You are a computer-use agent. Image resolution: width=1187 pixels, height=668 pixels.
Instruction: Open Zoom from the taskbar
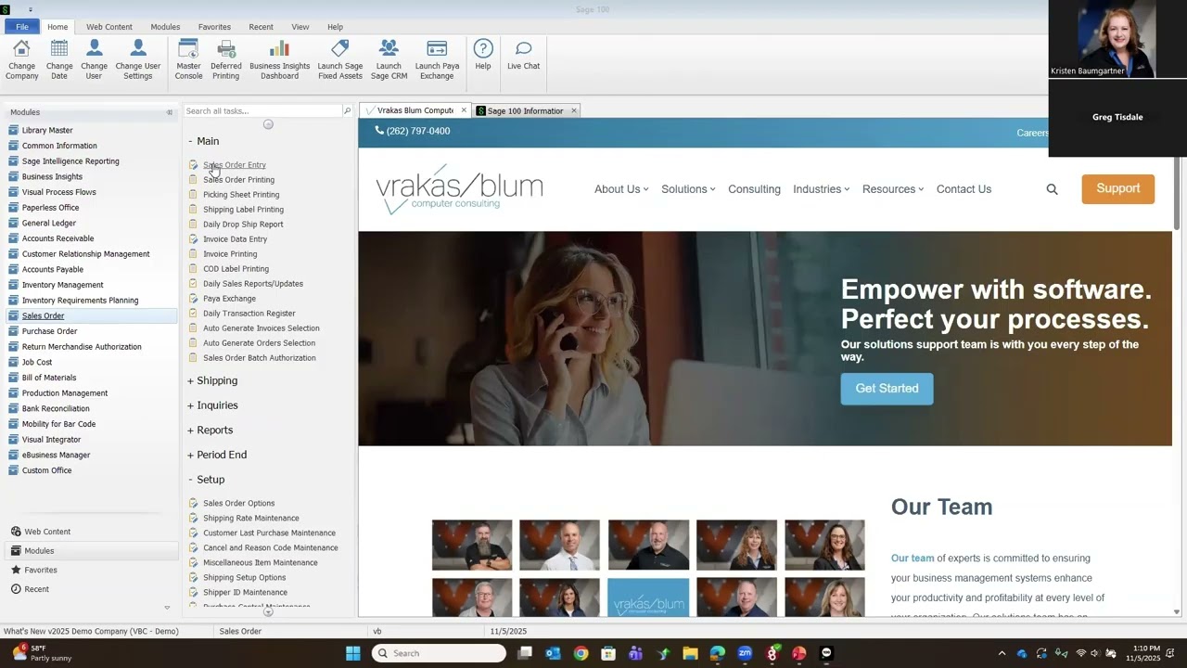(745, 653)
